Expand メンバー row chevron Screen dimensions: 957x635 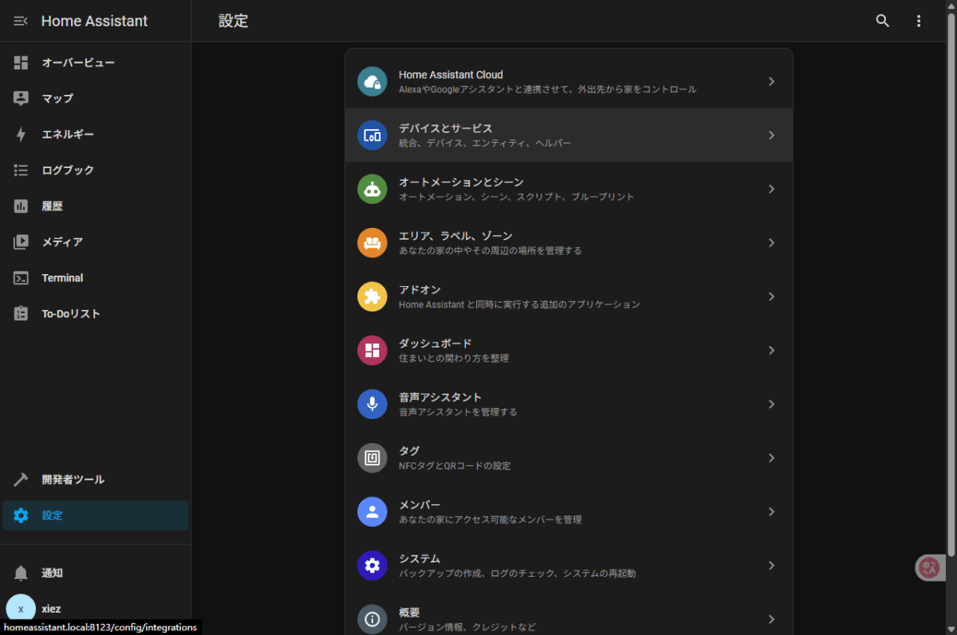tap(771, 512)
